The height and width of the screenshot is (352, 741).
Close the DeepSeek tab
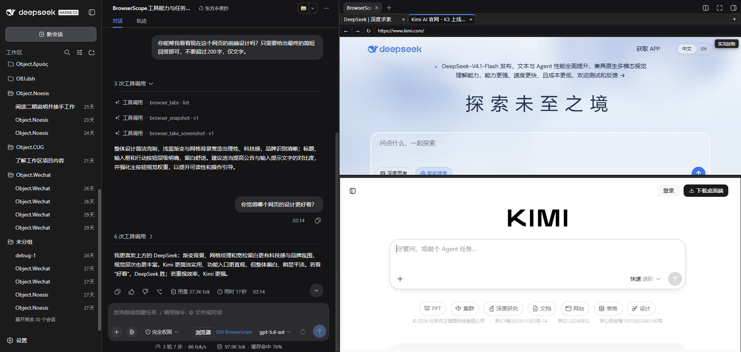tap(403, 19)
